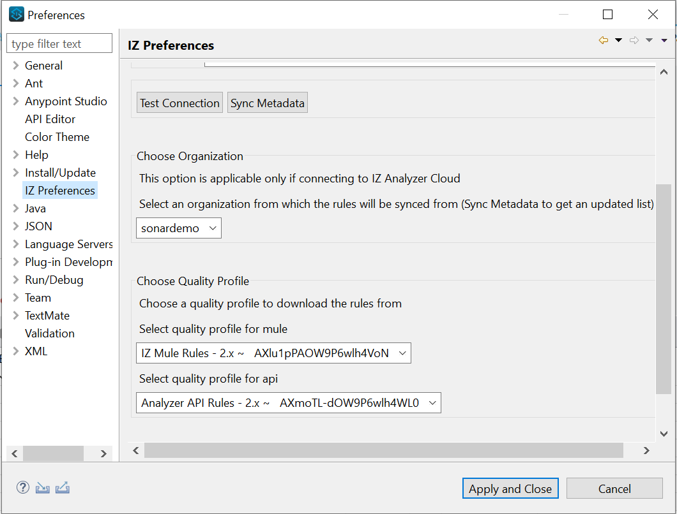Expand the Ant tree node
The height and width of the screenshot is (514, 677).
(x=16, y=83)
